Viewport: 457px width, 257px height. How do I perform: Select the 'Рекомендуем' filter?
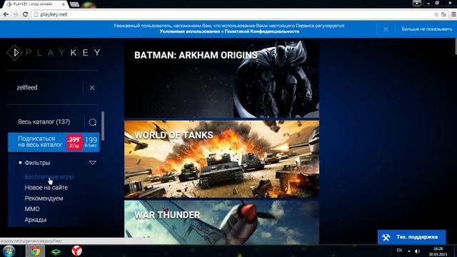coord(44,198)
